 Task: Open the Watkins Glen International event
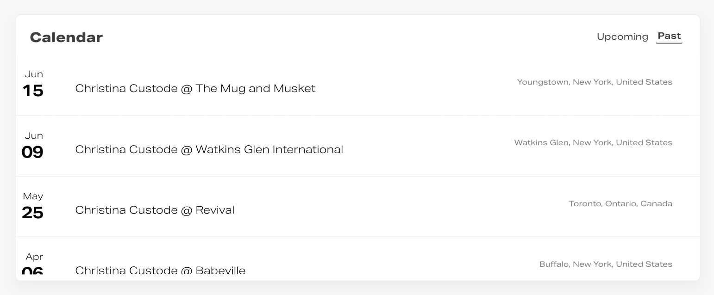[x=209, y=149]
